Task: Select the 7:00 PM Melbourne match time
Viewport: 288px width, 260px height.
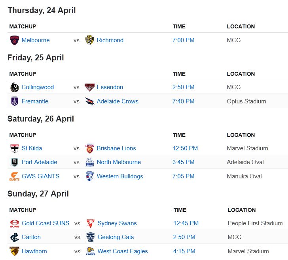Action: tap(183, 40)
